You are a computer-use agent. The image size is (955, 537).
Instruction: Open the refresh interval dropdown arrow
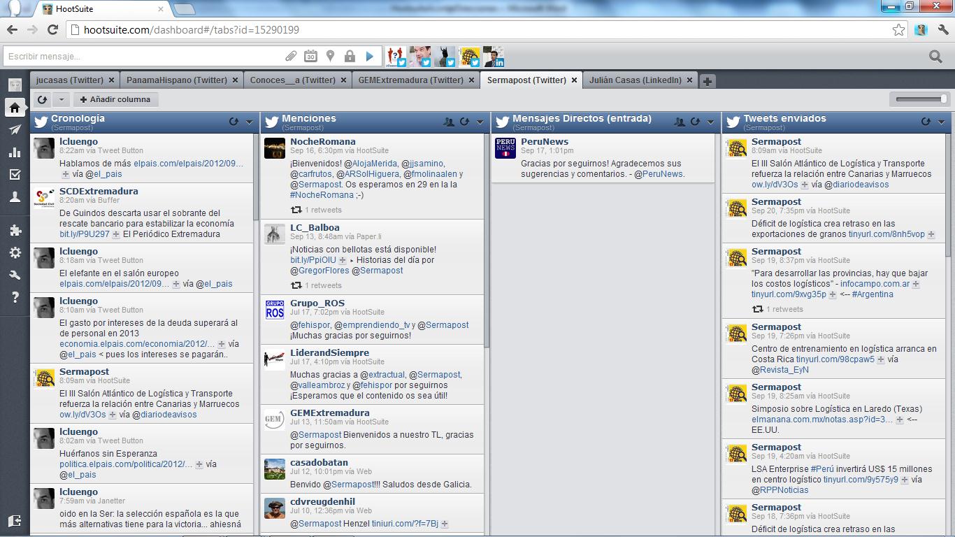pyautogui.click(x=61, y=100)
